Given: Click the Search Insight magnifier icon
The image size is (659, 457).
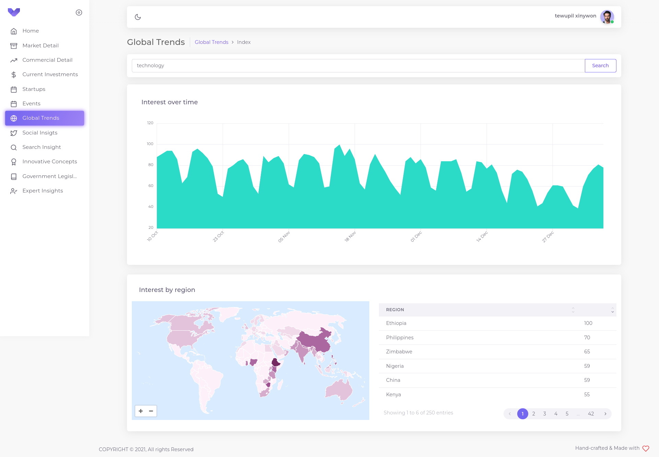Looking at the screenshot, I should [x=14, y=148].
